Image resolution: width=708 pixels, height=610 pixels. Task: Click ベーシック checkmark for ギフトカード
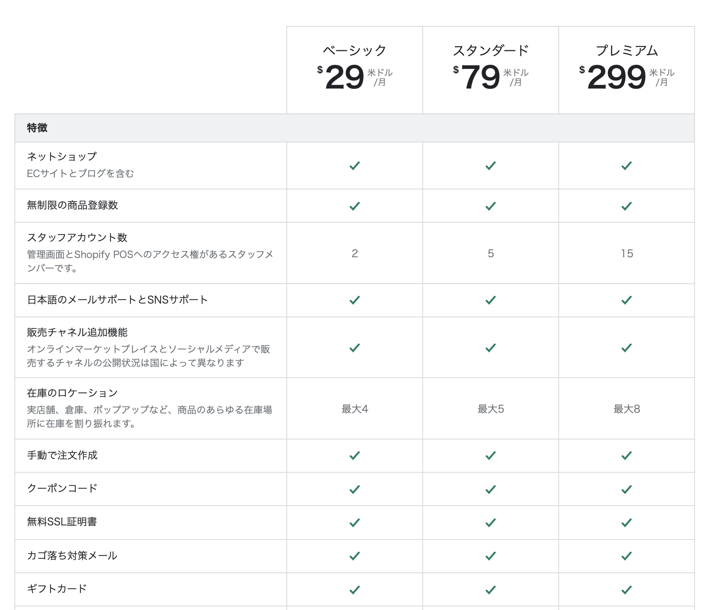(354, 590)
